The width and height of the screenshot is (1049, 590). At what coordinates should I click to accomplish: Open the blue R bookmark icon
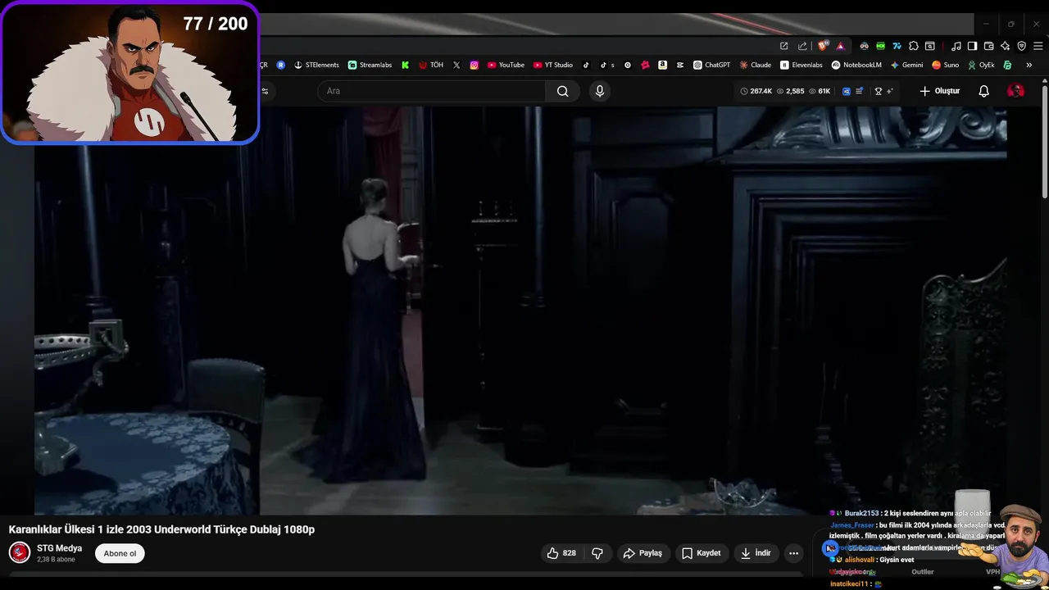(280, 65)
